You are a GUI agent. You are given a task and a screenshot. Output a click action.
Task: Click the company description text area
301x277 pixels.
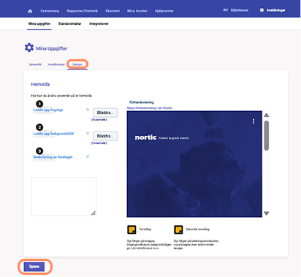[64, 197]
